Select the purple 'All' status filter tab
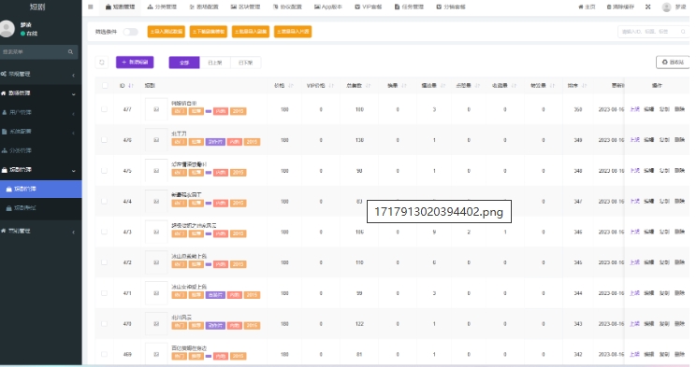This screenshot has height=367, width=697. (184, 63)
